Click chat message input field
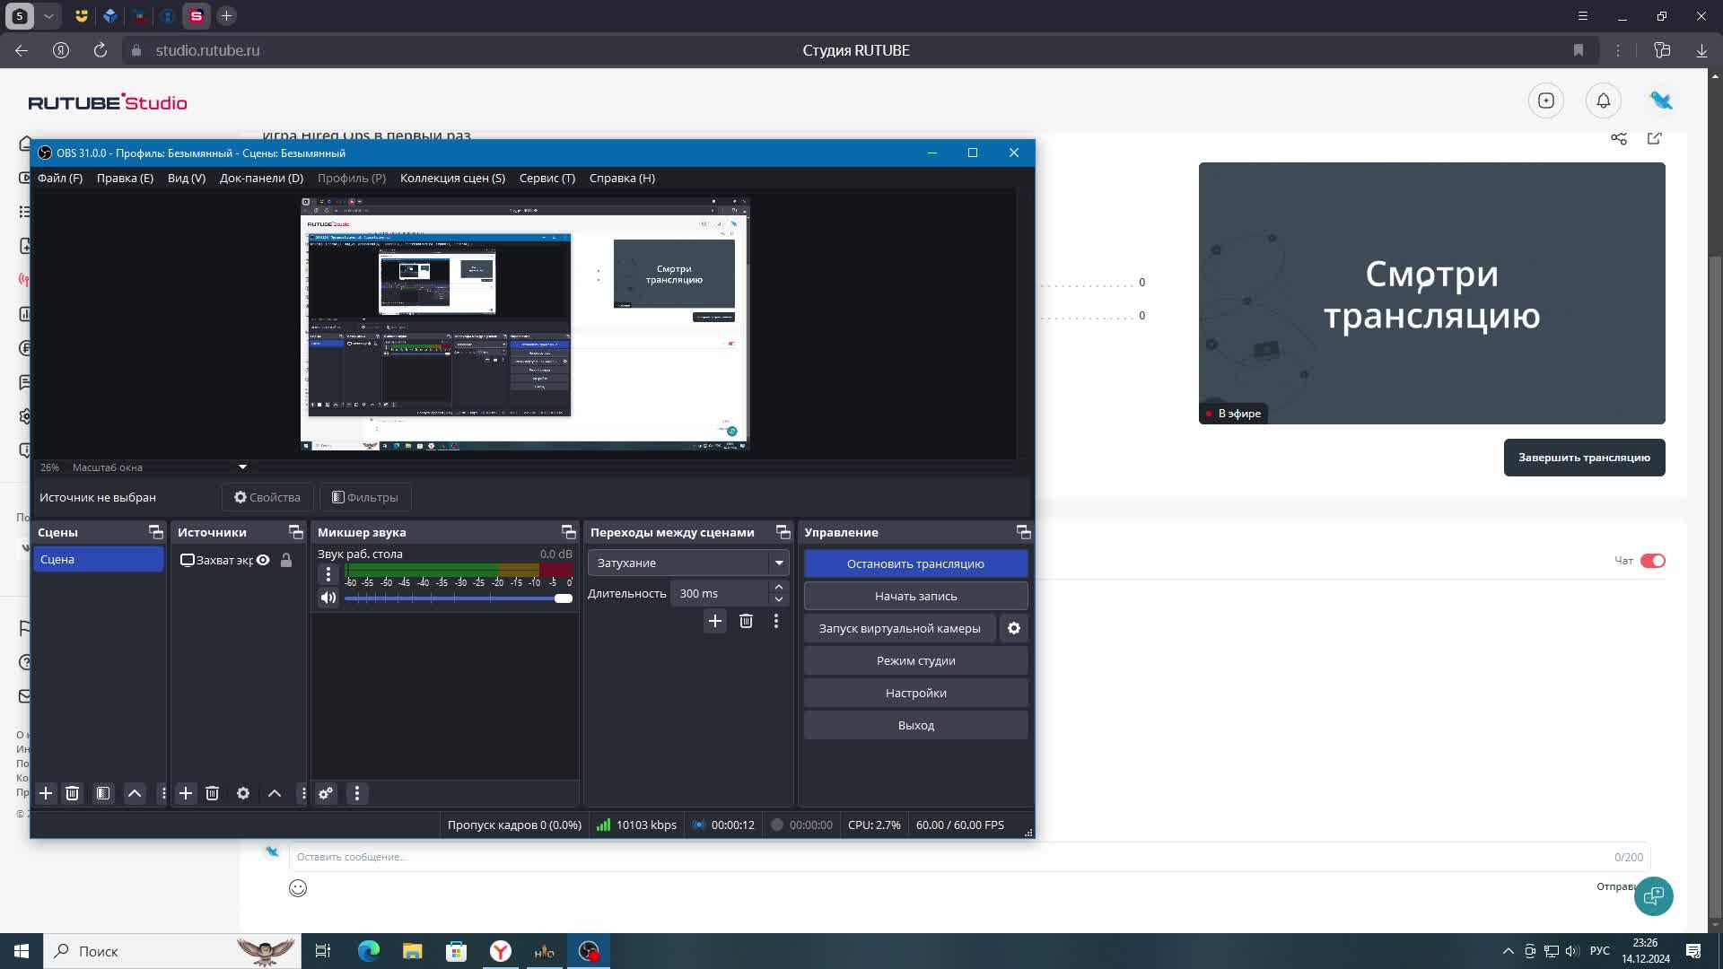 pos(969,857)
